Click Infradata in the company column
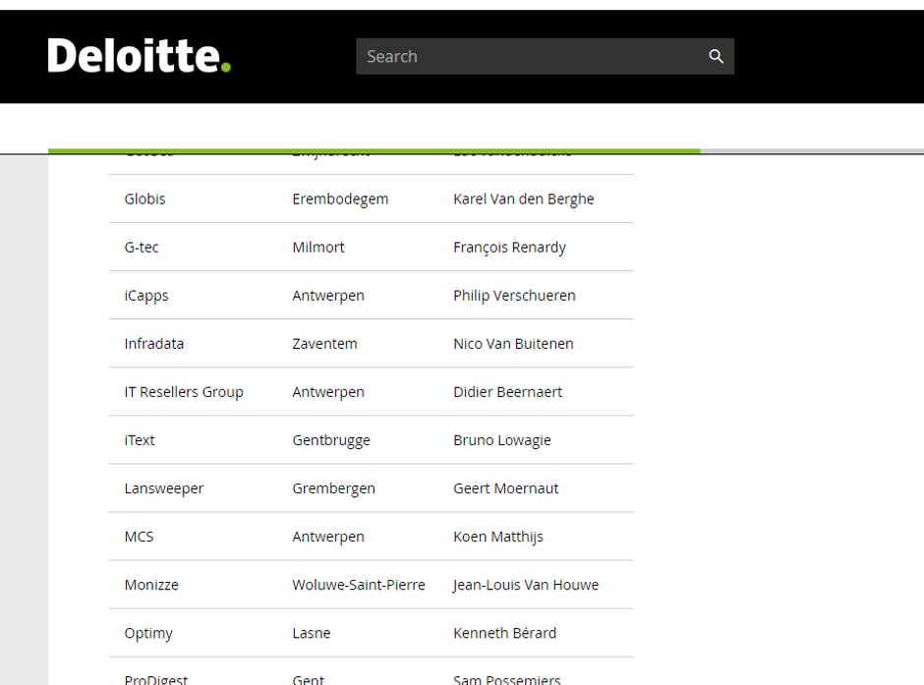The image size is (924, 685). pyautogui.click(x=154, y=343)
